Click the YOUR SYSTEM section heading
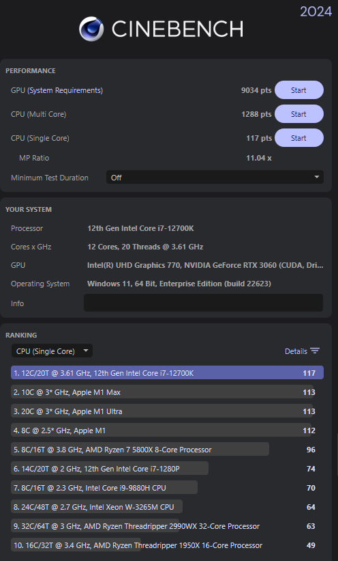 (29, 210)
